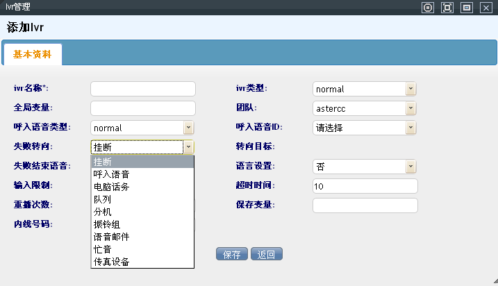This screenshot has height=286, width=498.
Task: Click the round stop-shaped icon in title bar
Action: (428, 8)
